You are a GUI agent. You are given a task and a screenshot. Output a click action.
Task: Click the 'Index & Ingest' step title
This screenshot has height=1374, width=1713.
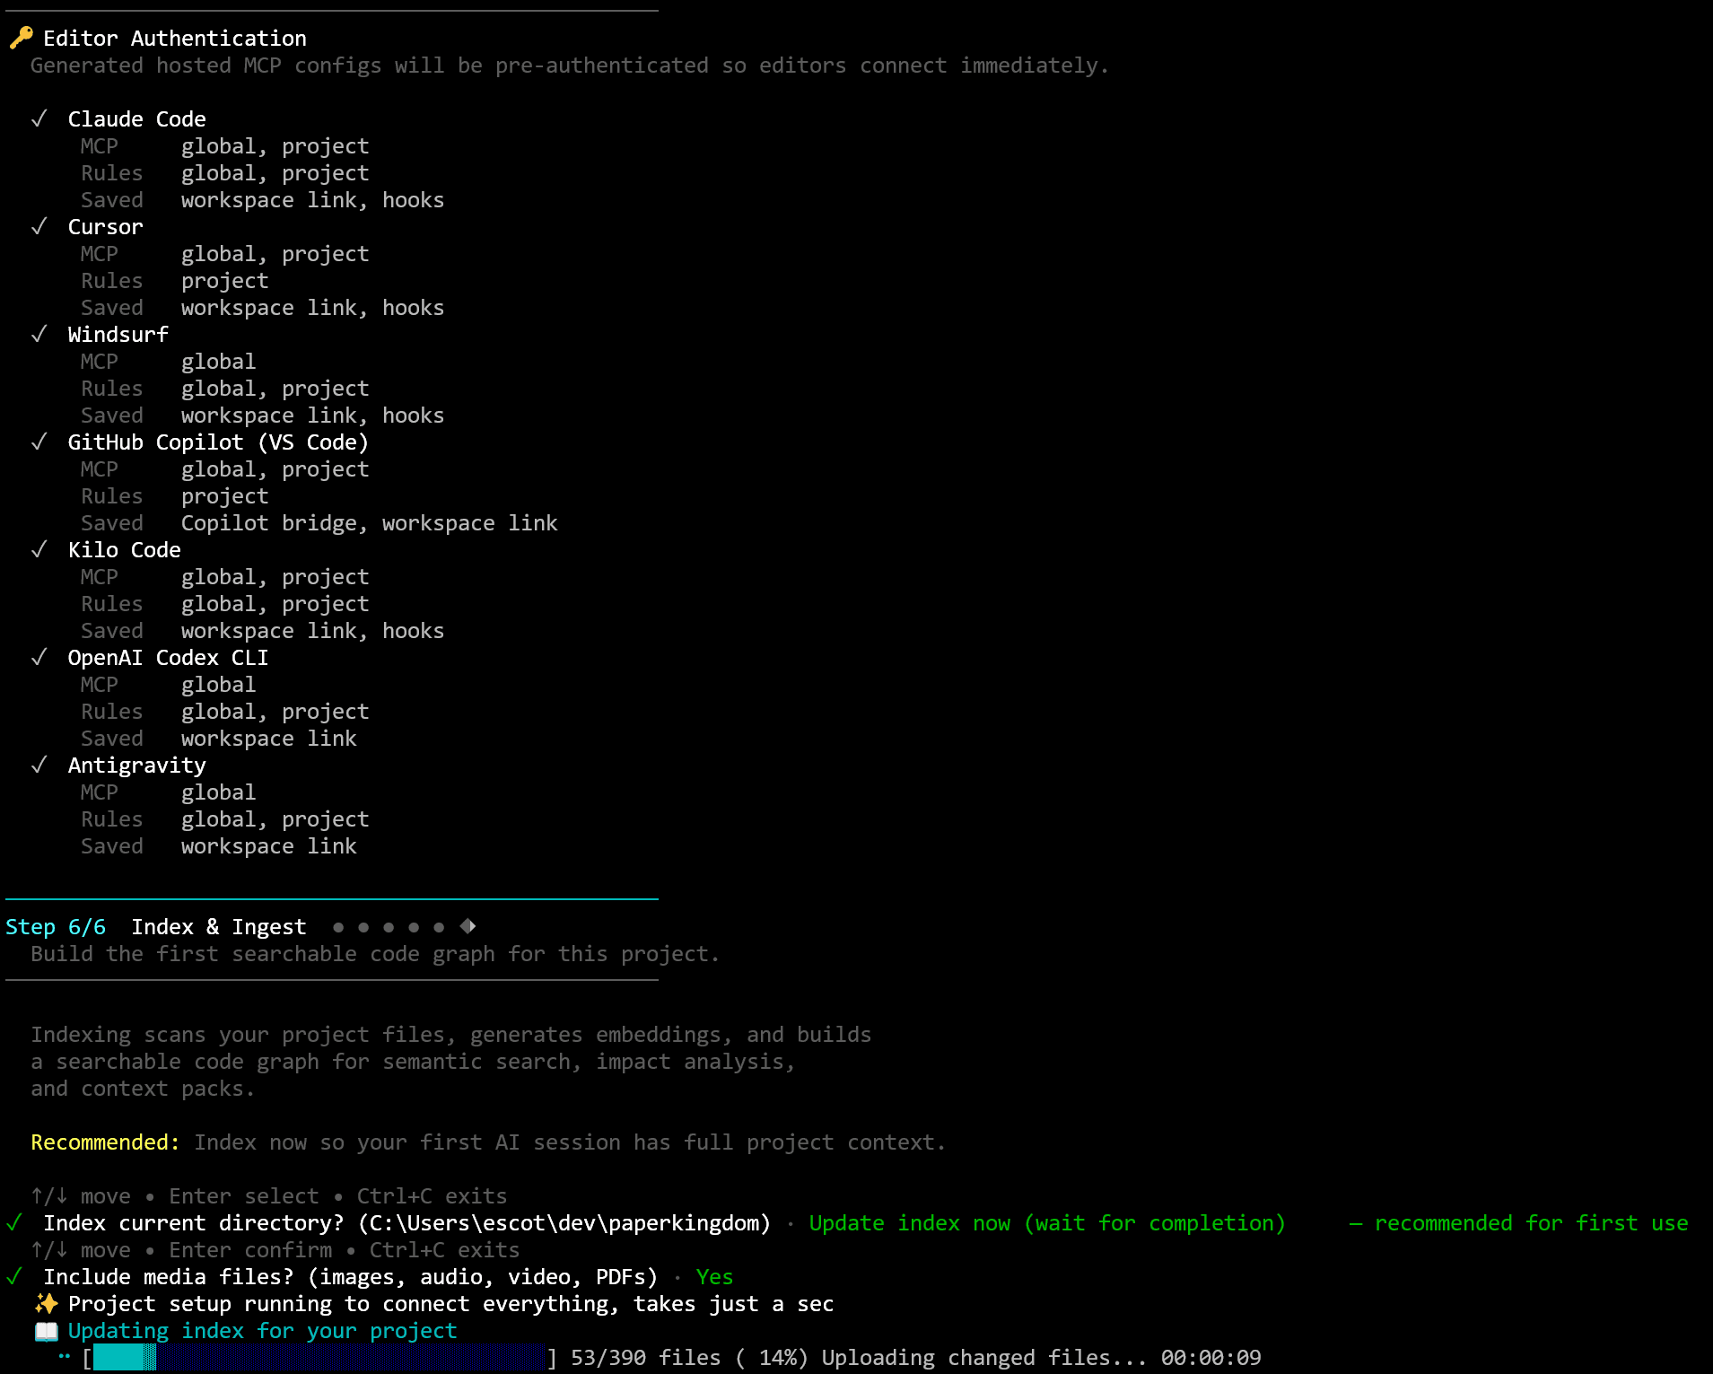coord(219,927)
